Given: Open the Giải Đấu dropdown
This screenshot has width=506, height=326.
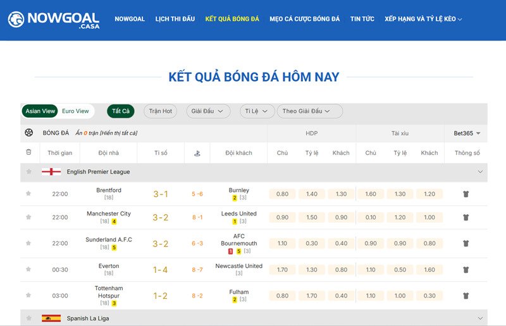Looking at the screenshot, I should coord(207,111).
